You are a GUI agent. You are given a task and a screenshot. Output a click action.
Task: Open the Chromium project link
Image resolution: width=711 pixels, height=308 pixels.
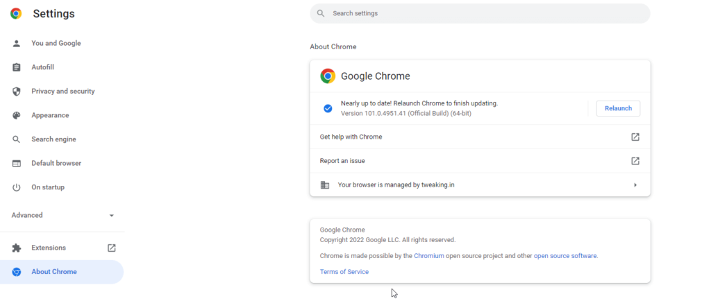click(x=429, y=256)
